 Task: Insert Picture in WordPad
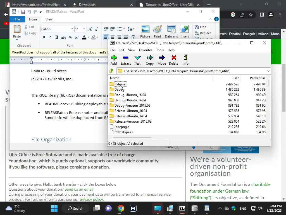pos(145,31)
